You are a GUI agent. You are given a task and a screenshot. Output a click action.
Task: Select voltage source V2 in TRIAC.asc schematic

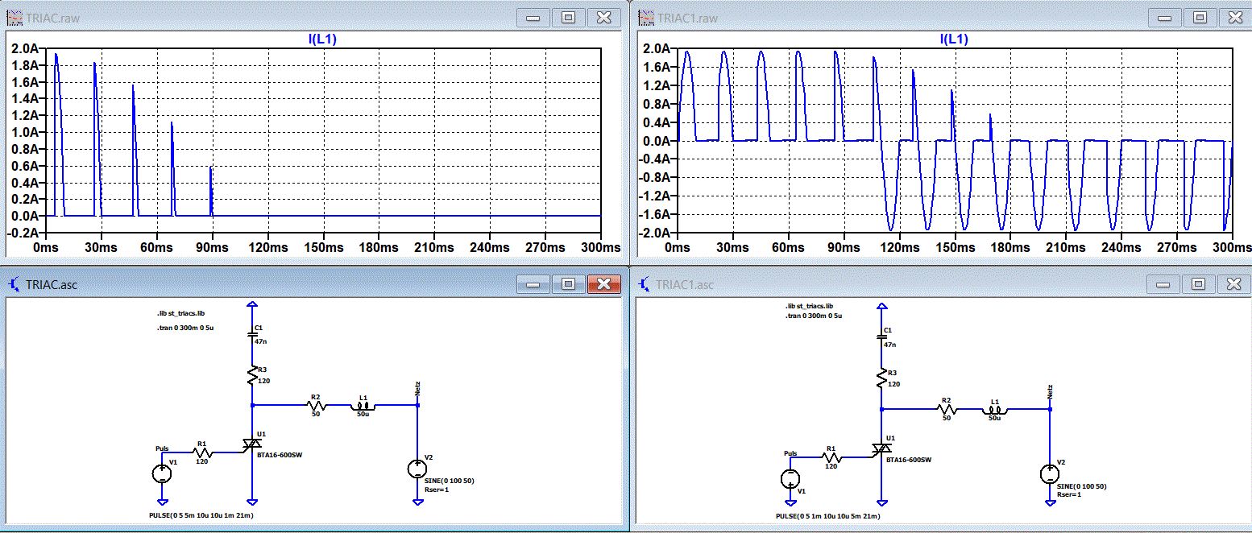(417, 468)
